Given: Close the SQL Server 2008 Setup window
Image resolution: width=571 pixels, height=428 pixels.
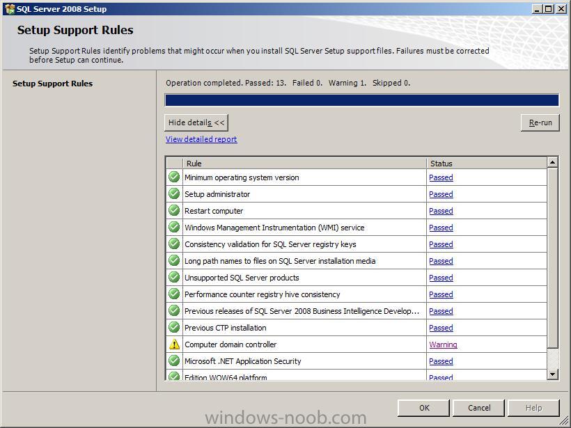Looking at the screenshot, I should 561,9.
